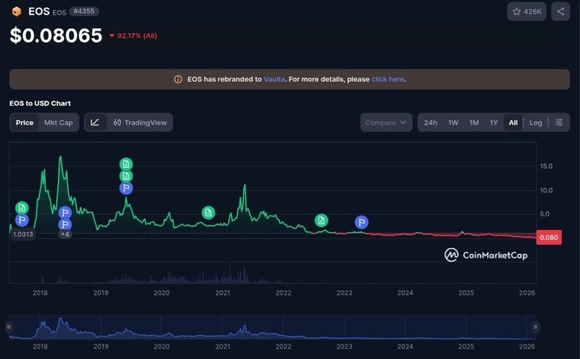This screenshot has height=359, width=580.
Task: Click the share icon button
Action: tap(560, 11)
